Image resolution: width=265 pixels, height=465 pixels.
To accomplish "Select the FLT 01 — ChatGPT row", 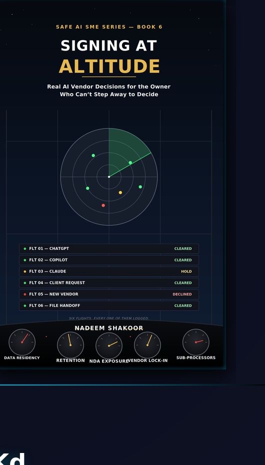I will point(109,248).
